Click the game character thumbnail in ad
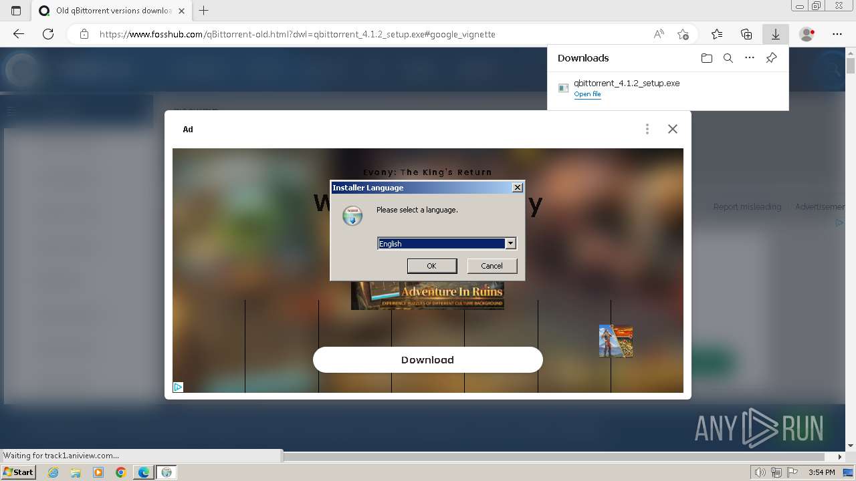This screenshot has width=856, height=481. (616, 341)
